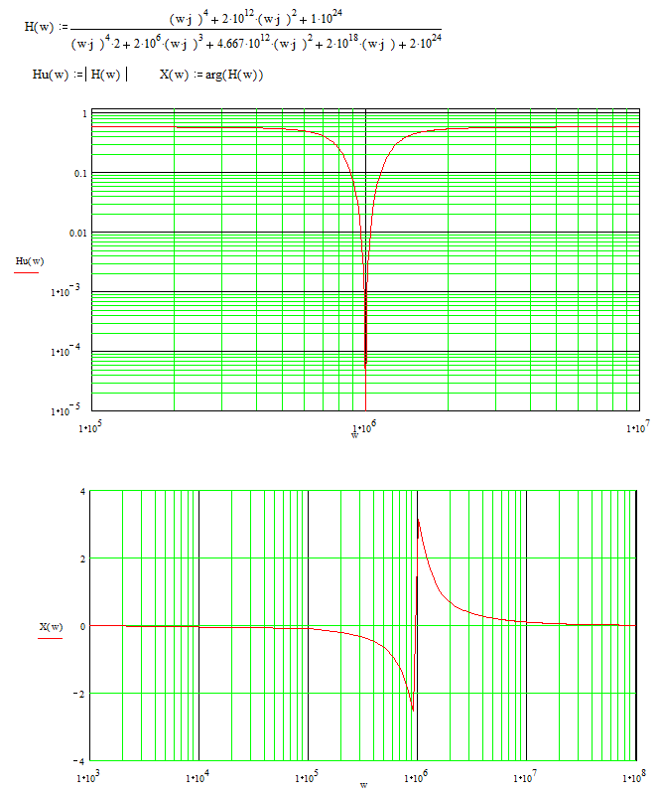
Task: Click the phase plot jump near 1·10^6
Action: click(x=416, y=616)
